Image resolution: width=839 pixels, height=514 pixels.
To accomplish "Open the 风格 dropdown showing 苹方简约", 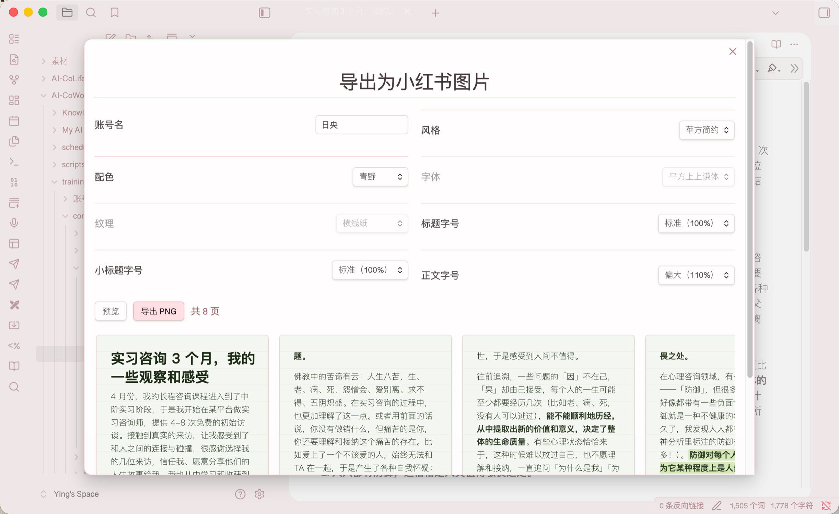I will pyautogui.click(x=707, y=130).
